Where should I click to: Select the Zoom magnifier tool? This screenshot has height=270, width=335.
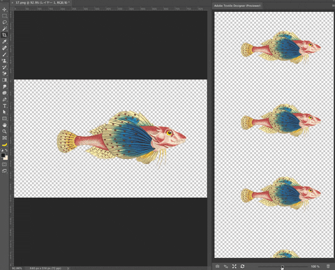click(4, 131)
